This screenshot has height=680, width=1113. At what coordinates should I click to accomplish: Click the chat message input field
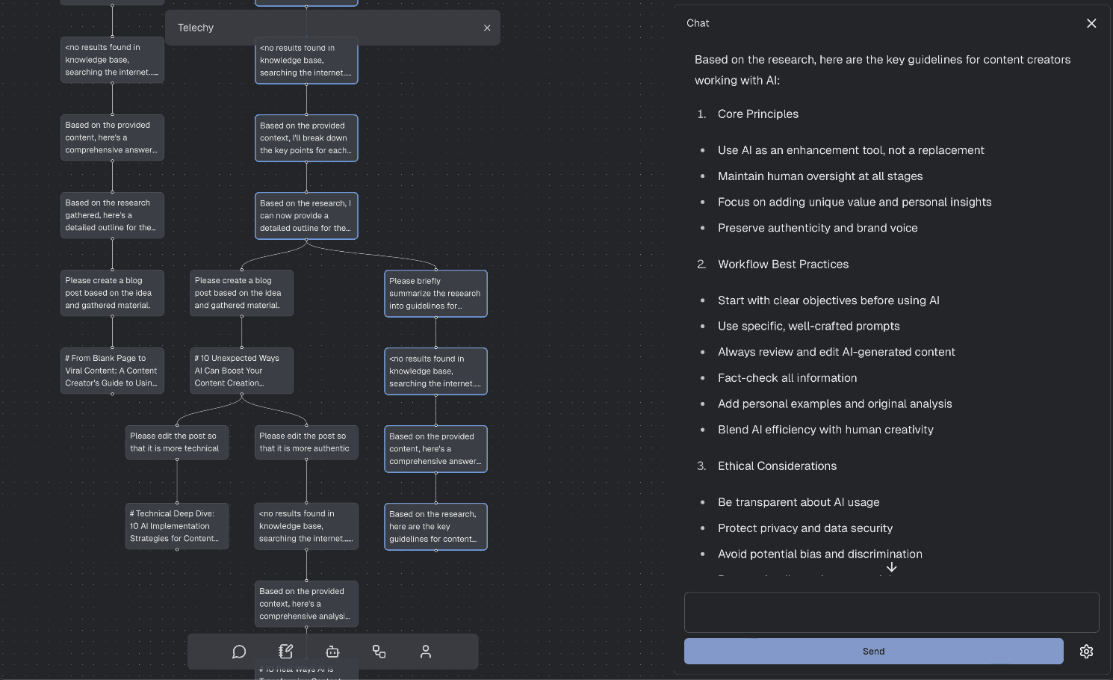coord(891,612)
